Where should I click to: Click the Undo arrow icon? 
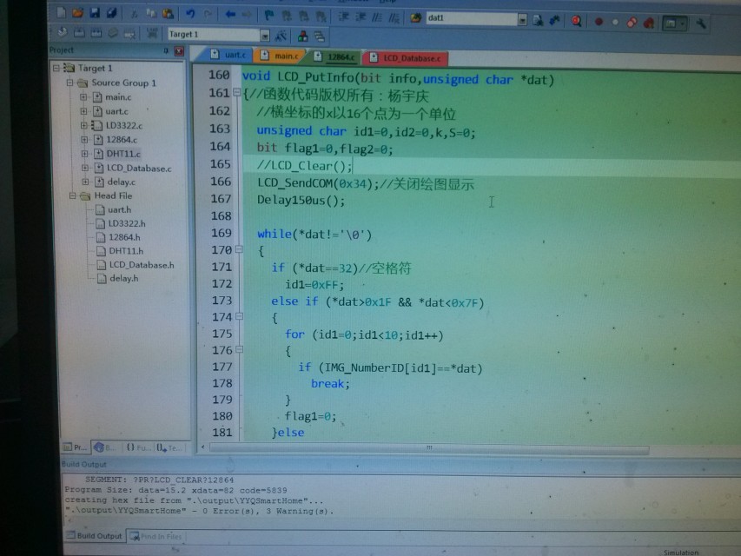tap(191, 16)
